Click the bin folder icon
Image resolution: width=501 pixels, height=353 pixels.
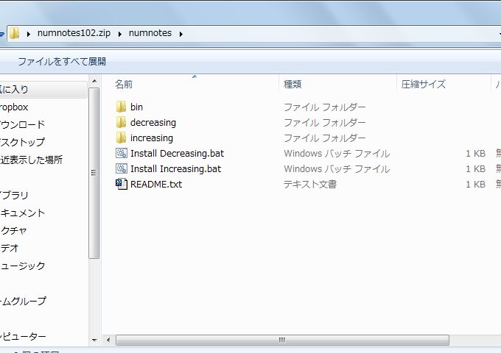(x=122, y=107)
